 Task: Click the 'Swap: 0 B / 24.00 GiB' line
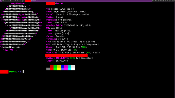point(62,50)
